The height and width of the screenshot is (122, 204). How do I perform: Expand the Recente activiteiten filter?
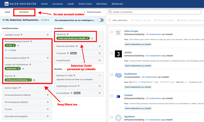pos(100,46)
